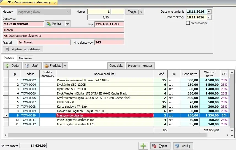The image size is (236, 150).
Task: Click the Wartość netto column header
Action: 210,74
